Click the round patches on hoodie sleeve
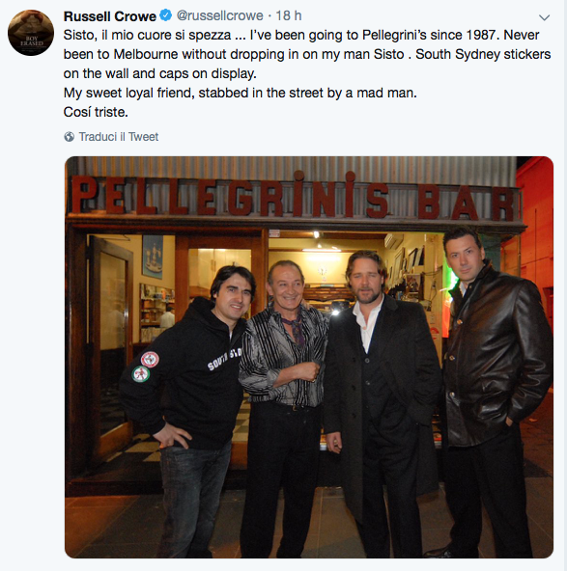Screen dimensions: 567x571 145,367
